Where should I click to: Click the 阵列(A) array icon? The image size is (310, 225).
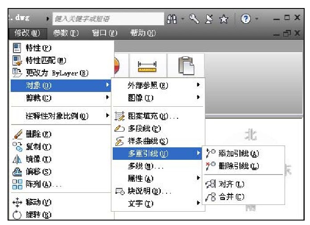(x=17, y=184)
